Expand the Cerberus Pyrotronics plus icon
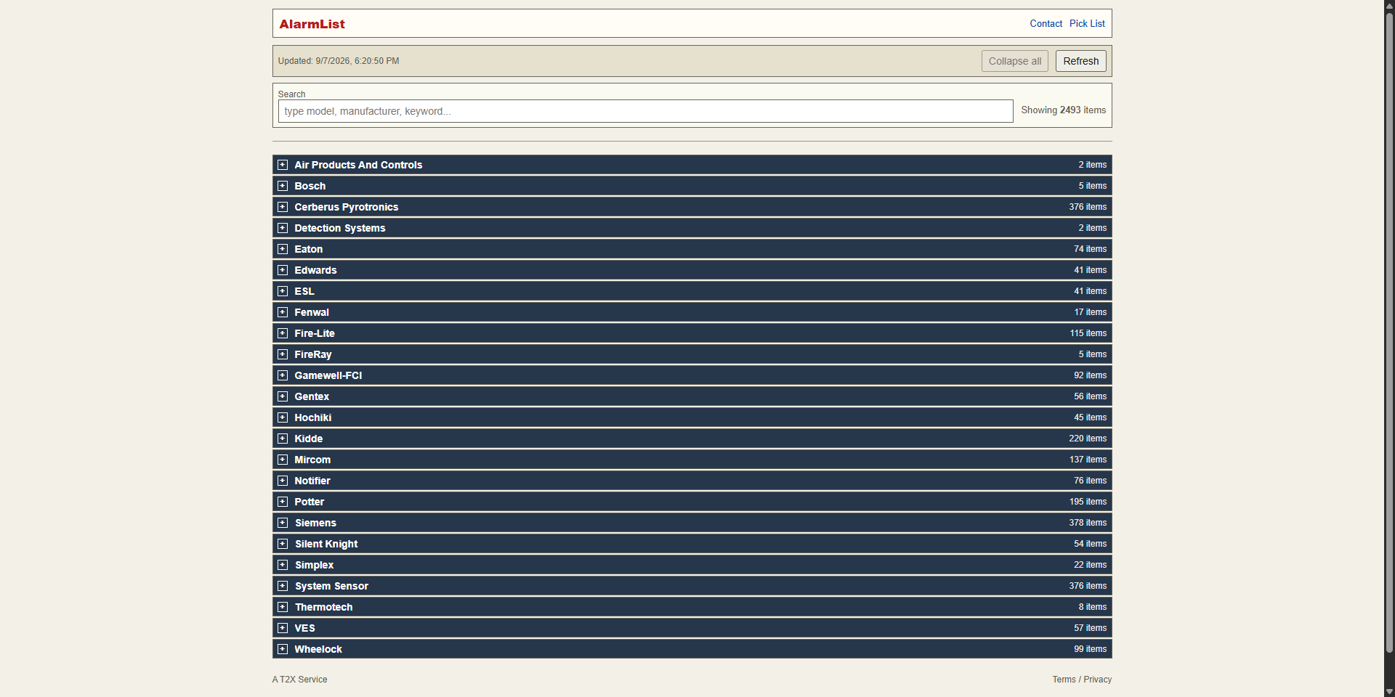Image resolution: width=1395 pixels, height=697 pixels. click(283, 207)
